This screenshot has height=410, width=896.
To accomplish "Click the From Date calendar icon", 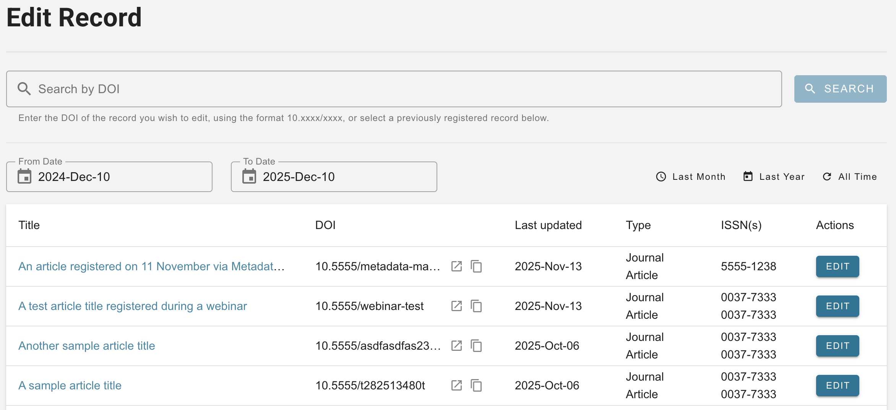I will tap(24, 176).
